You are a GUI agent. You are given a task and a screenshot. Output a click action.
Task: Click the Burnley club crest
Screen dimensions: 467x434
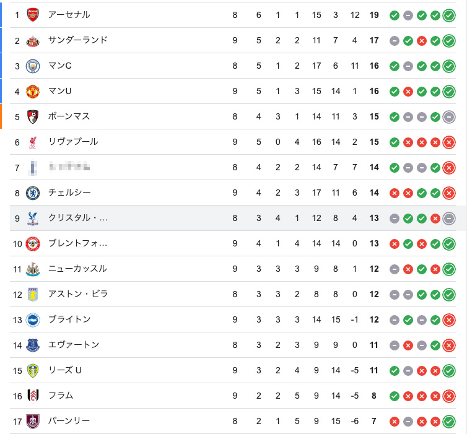pos(33,422)
